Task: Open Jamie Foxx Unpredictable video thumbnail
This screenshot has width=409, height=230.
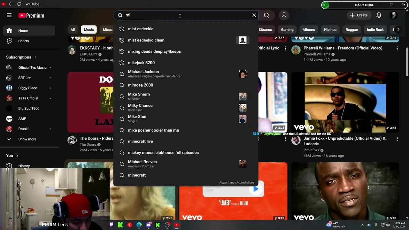Action: pos(345,102)
